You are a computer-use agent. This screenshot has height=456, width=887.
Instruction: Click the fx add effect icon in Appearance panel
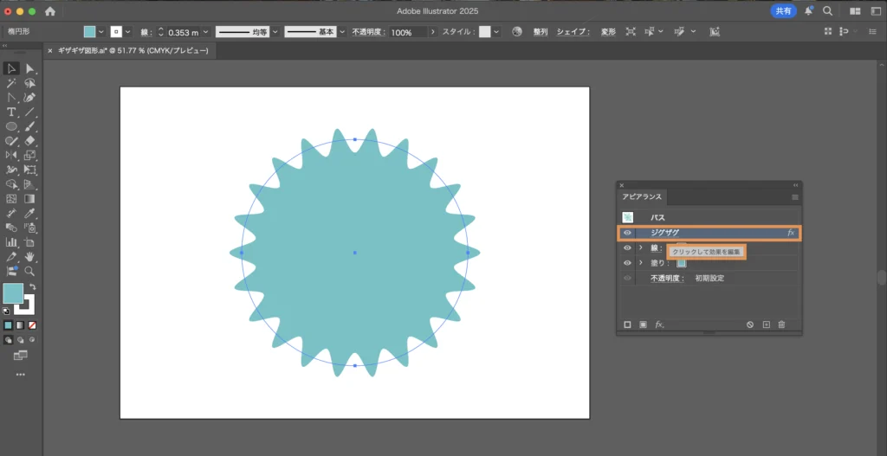click(659, 324)
